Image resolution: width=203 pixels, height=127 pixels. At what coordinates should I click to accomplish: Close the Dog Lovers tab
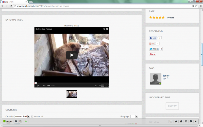[x=26, y=2]
